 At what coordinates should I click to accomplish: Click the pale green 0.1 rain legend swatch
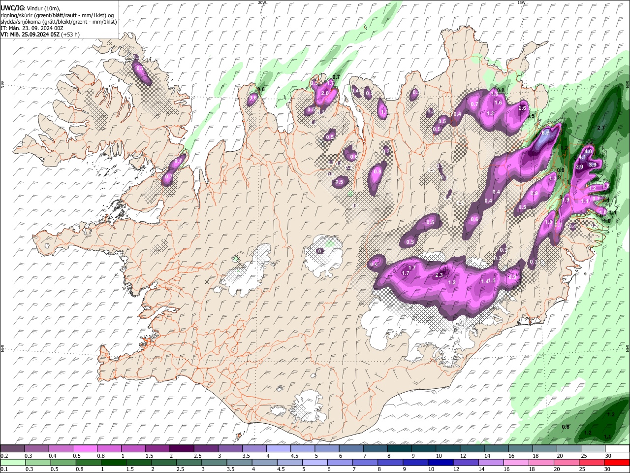(x=12, y=463)
